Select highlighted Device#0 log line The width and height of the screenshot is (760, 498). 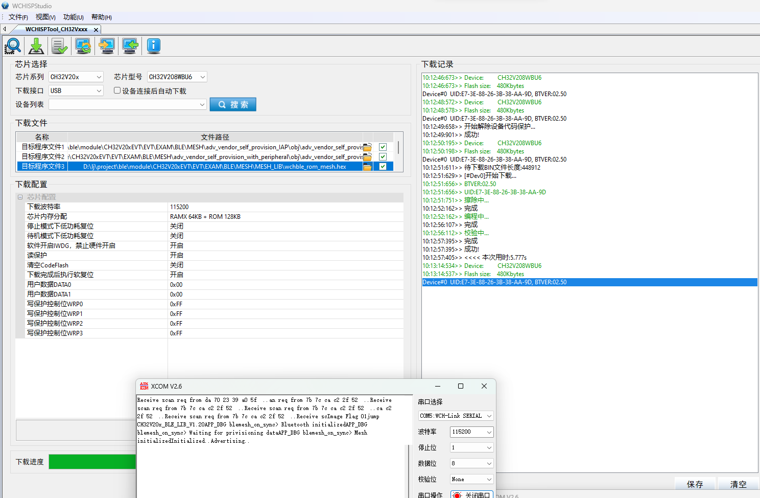589,282
